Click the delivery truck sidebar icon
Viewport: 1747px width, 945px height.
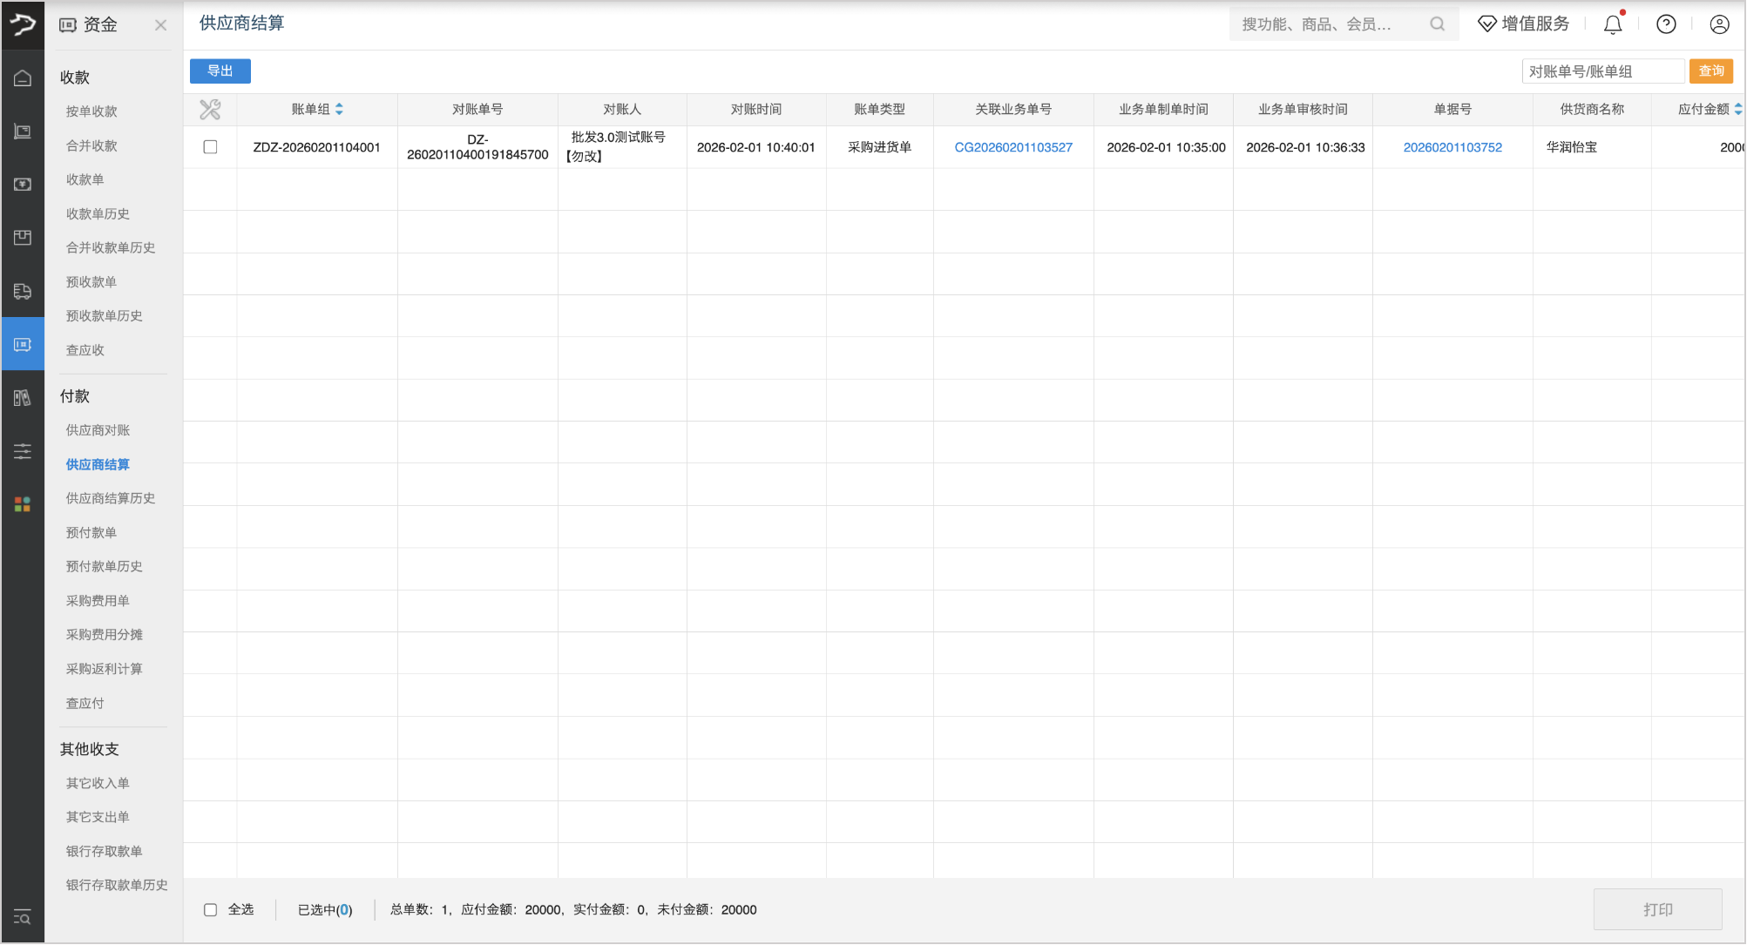[23, 291]
